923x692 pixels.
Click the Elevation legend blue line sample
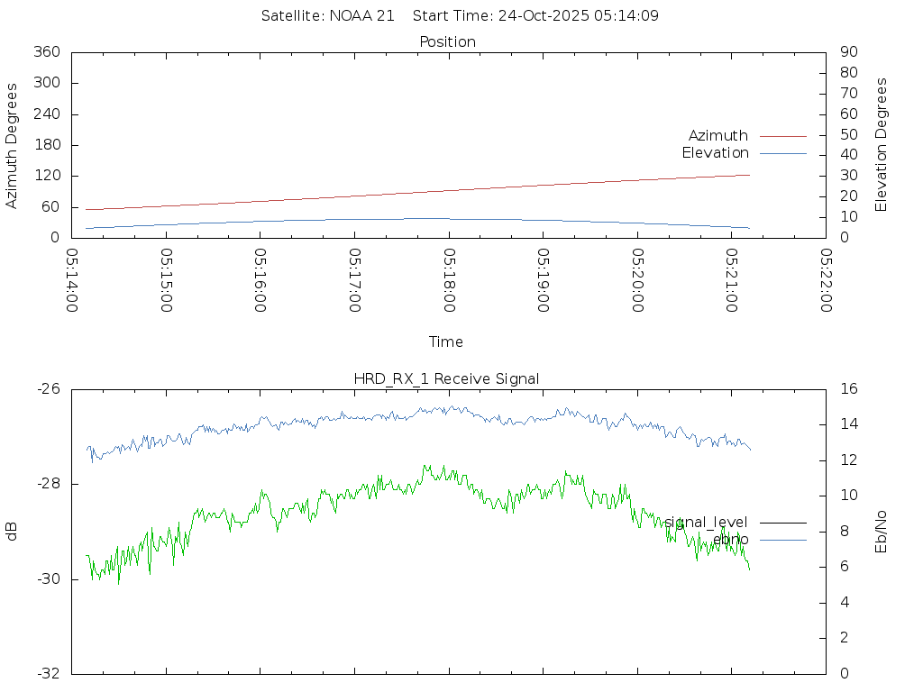click(782, 153)
